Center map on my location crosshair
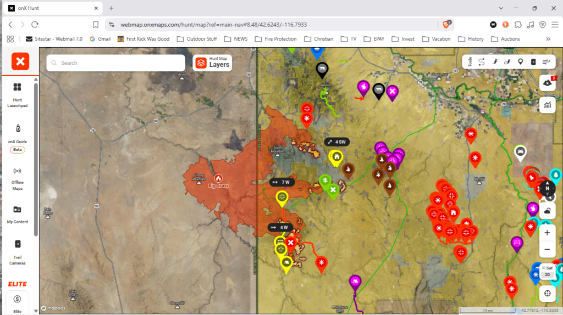 [547, 294]
